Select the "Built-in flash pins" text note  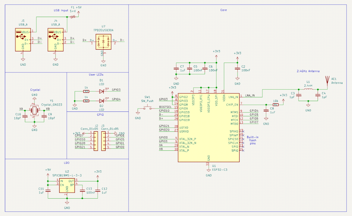coord(252,140)
